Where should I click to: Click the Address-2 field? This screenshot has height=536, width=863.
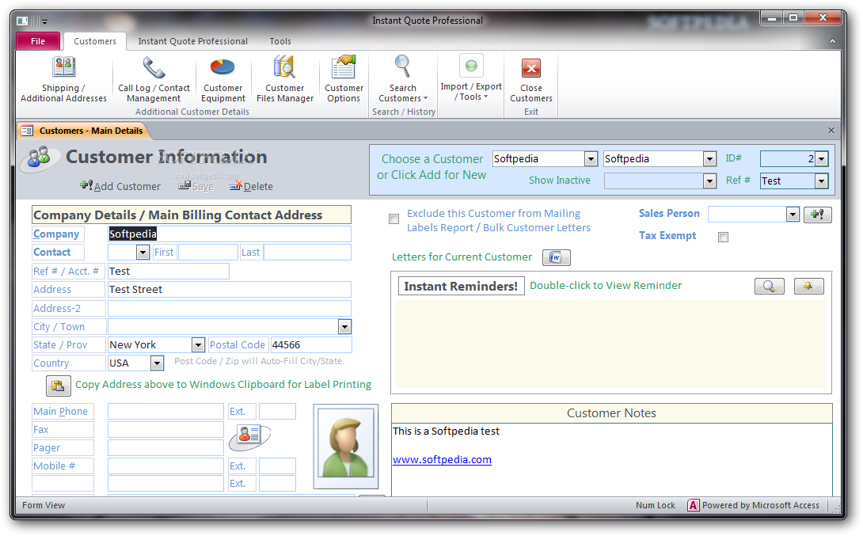pos(230,309)
